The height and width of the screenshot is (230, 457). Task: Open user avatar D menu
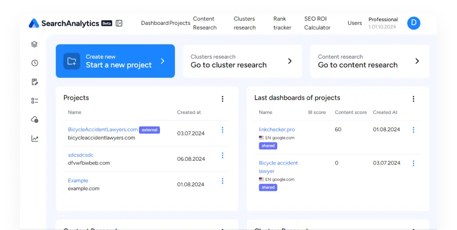tap(413, 23)
